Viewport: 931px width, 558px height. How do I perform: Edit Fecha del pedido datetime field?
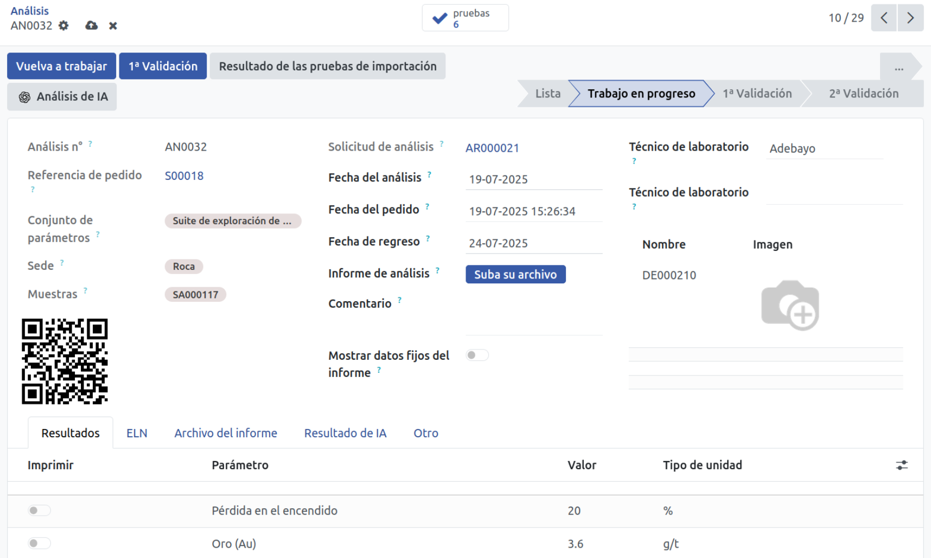[x=534, y=211]
